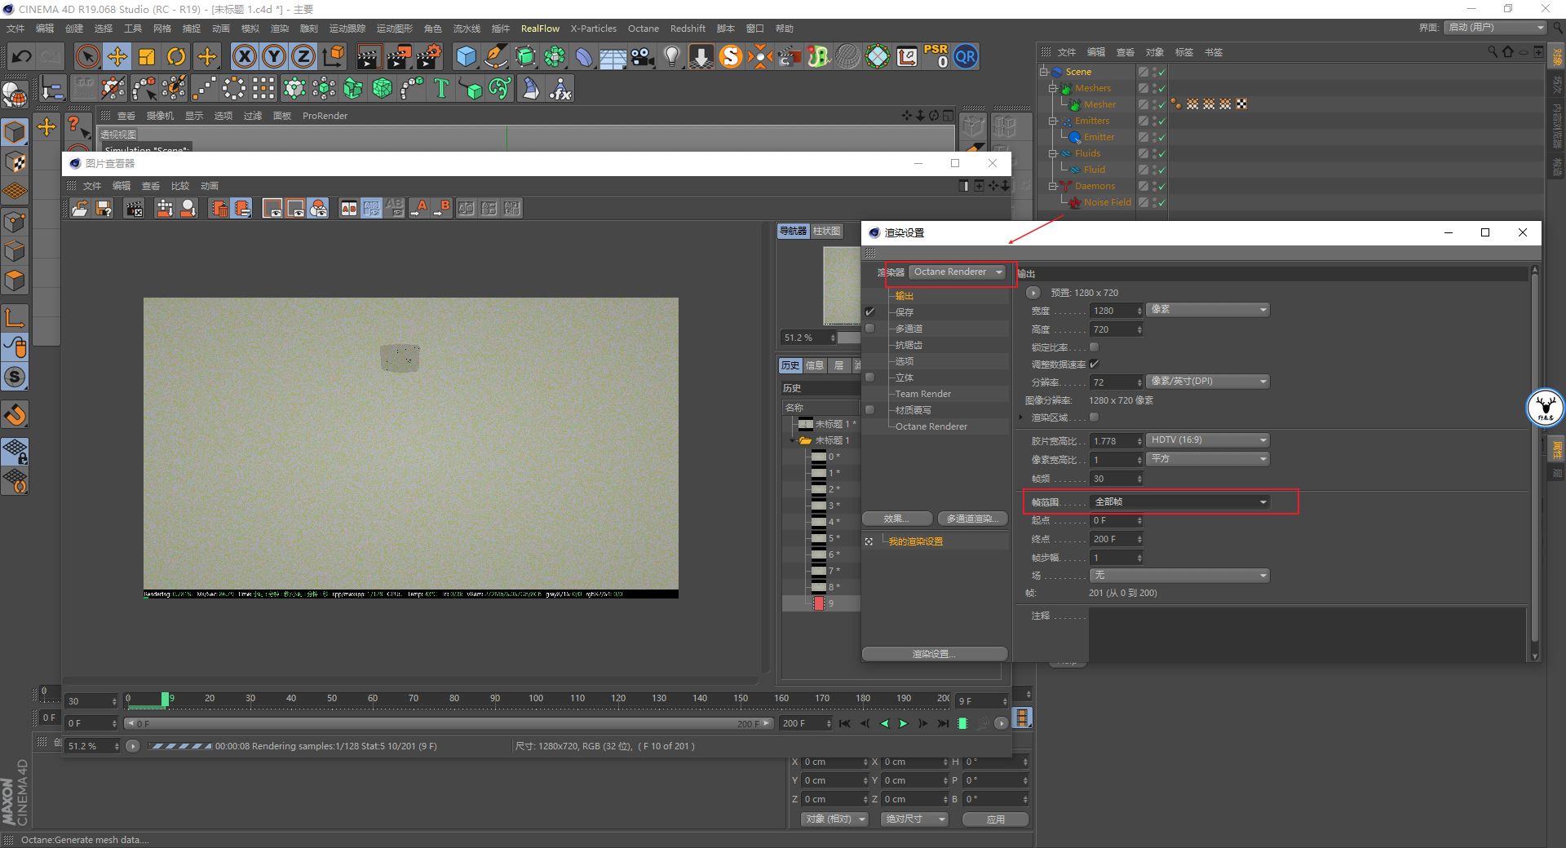Click the 多通道渲染... button
Screen dimensions: 1566x848
point(972,519)
